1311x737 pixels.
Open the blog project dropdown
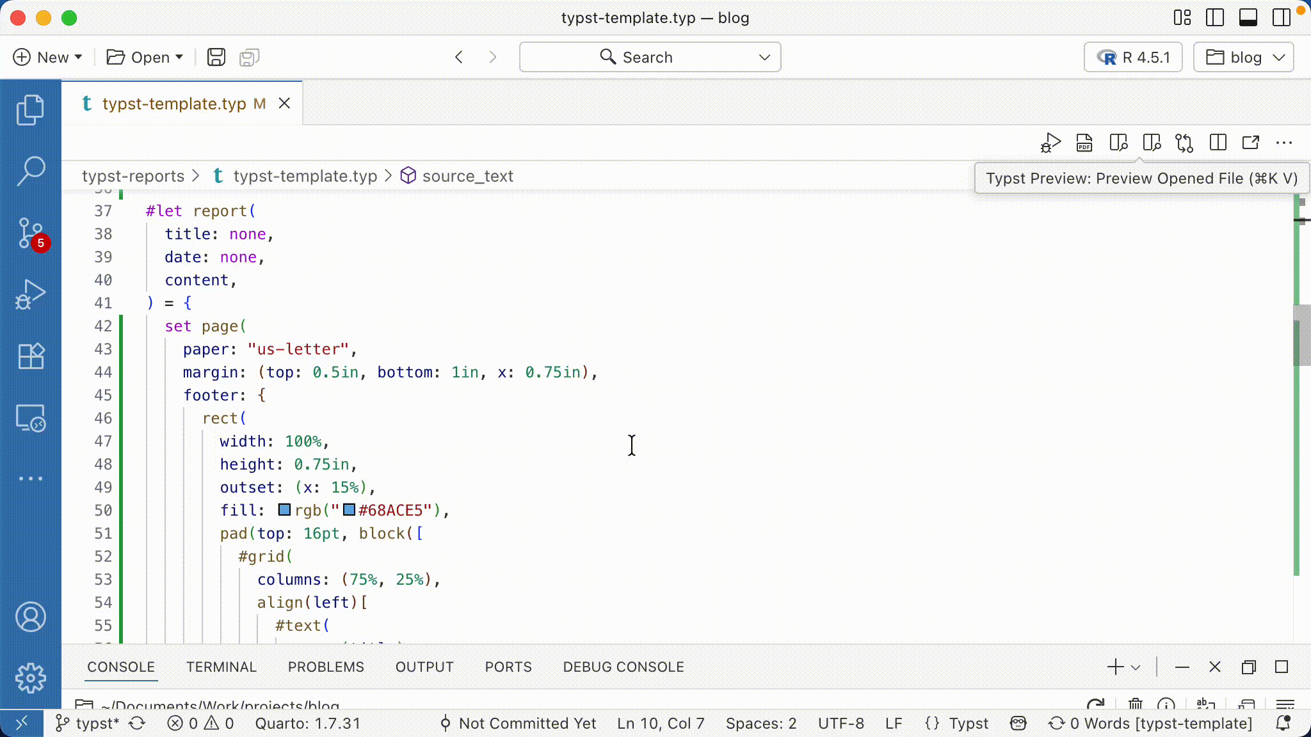(x=1243, y=57)
